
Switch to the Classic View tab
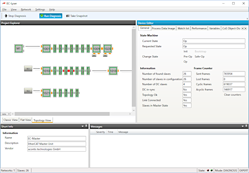(x=11, y=120)
